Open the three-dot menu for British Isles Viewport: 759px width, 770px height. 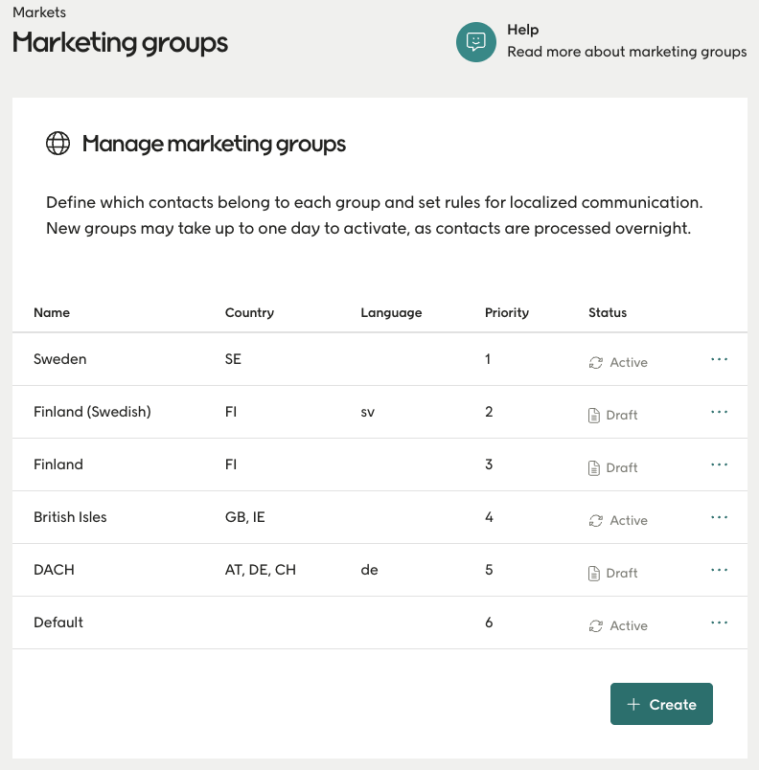coord(719,515)
